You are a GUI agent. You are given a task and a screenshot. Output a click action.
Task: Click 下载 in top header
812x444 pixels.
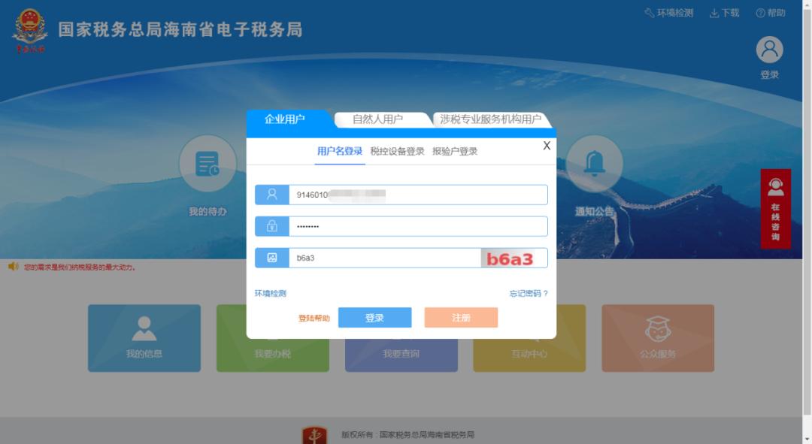(x=730, y=13)
